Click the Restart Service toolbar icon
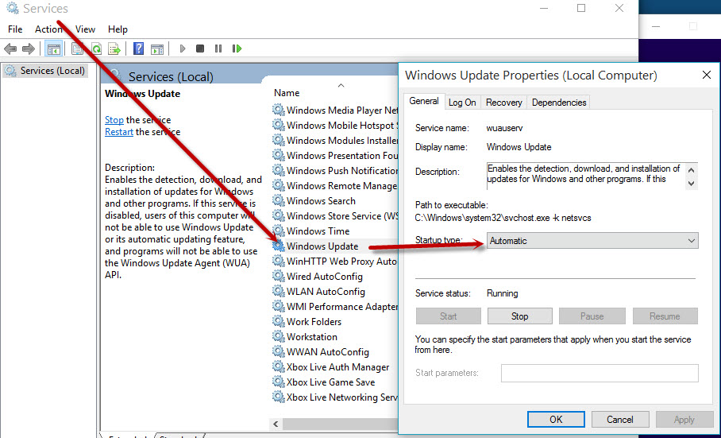 (237, 48)
